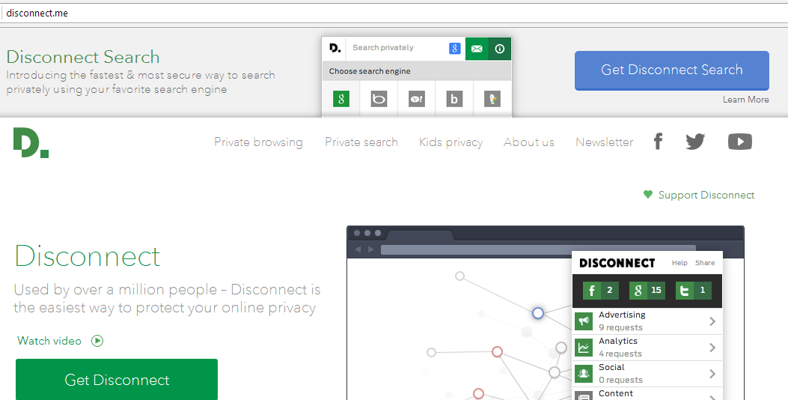
Task: Open the About us menu item
Action: [x=528, y=142]
